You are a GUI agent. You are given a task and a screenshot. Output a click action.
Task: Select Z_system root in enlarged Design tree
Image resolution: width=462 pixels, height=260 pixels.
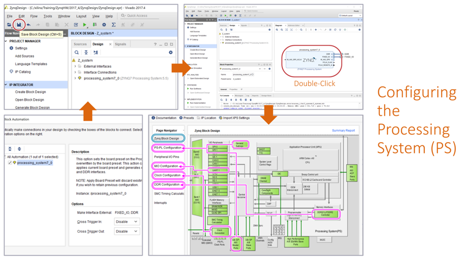click(85, 60)
